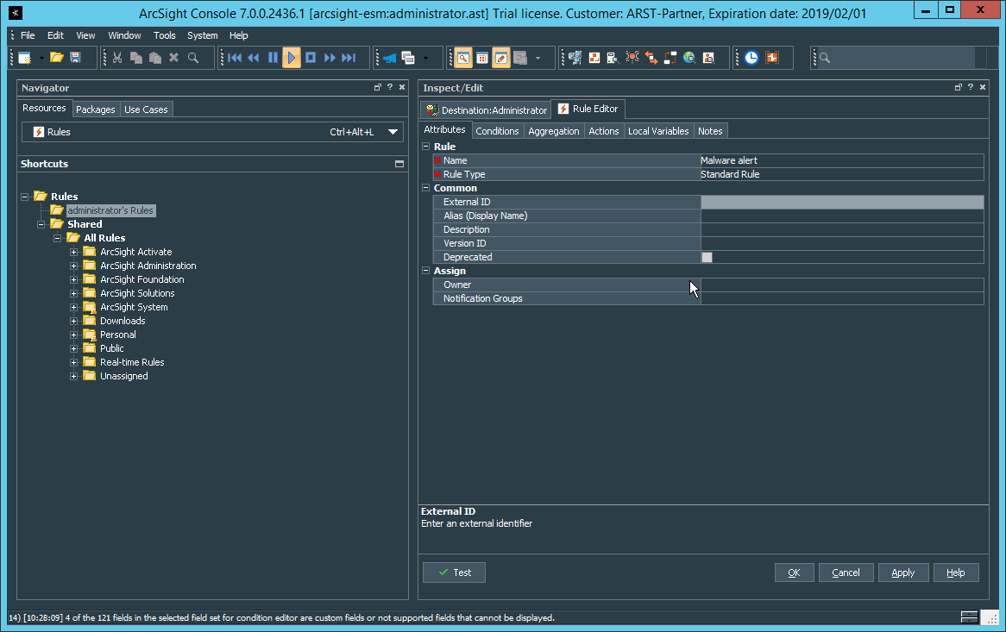1006x632 pixels.
Task: Switch to the Conditions tab
Action: click(497, 131)
